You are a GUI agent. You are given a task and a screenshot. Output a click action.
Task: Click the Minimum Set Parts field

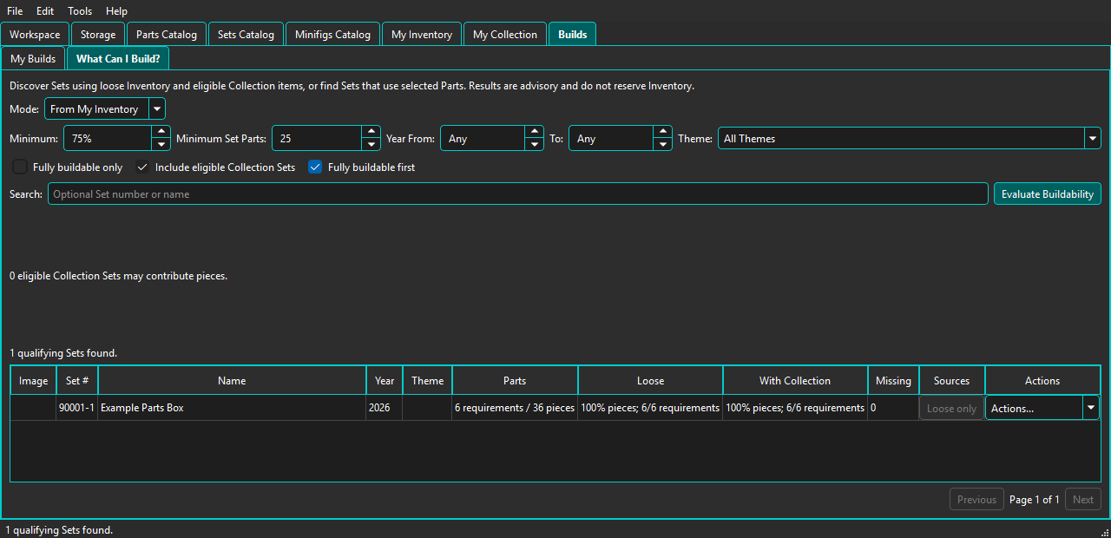(317, 139)
